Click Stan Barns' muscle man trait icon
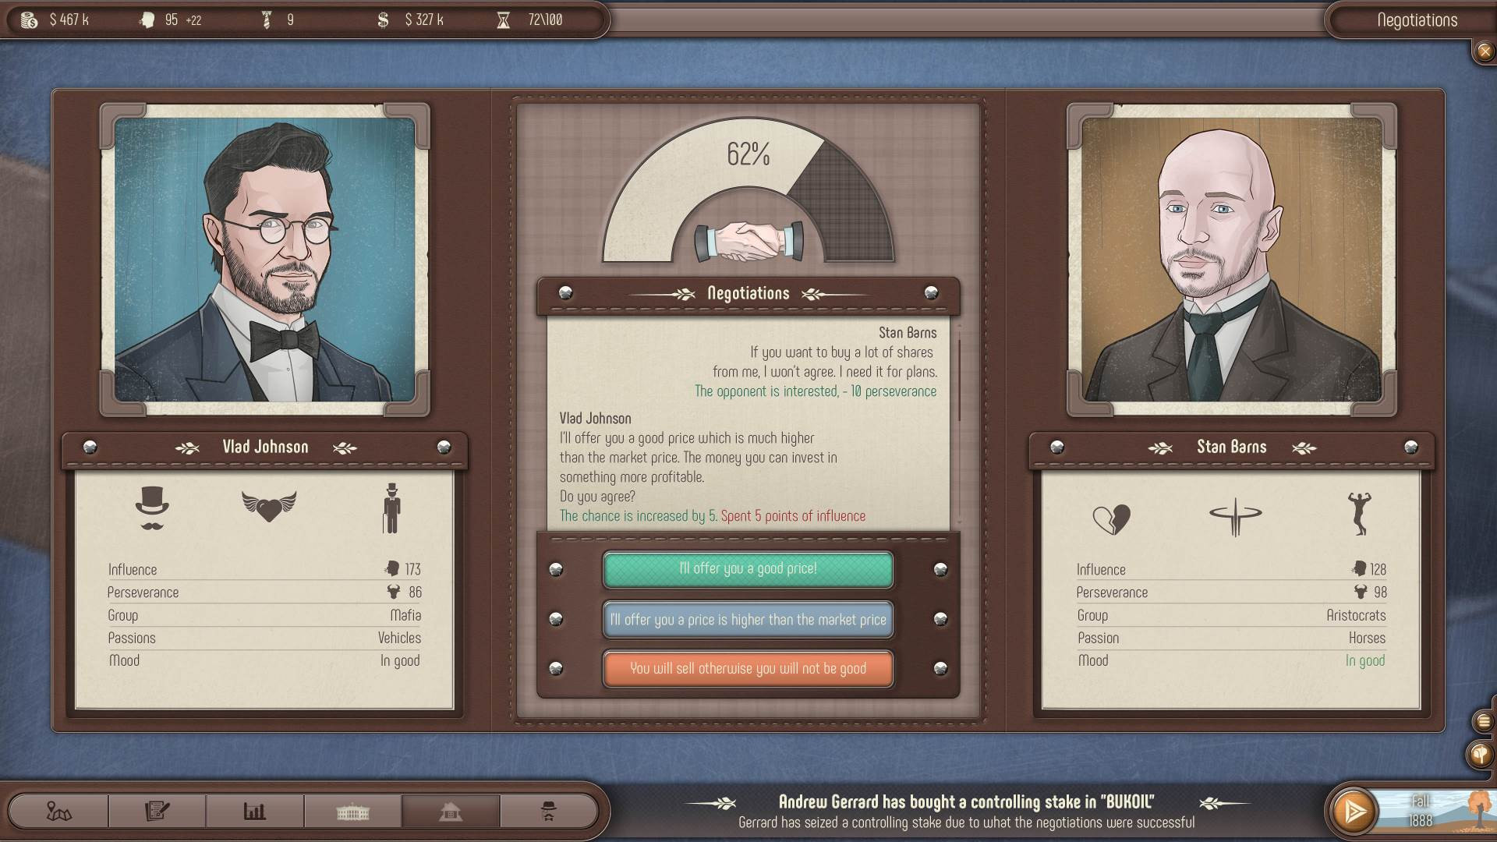 pos(1359,513)
